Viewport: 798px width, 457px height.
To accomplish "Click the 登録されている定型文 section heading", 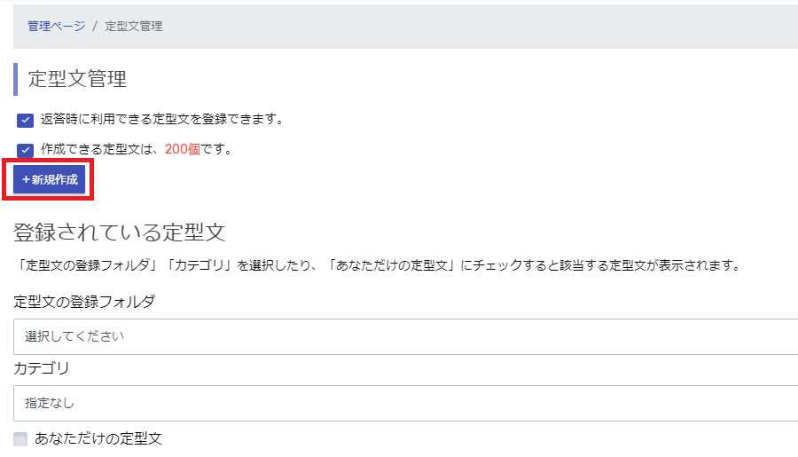I will tap(120, 232).
